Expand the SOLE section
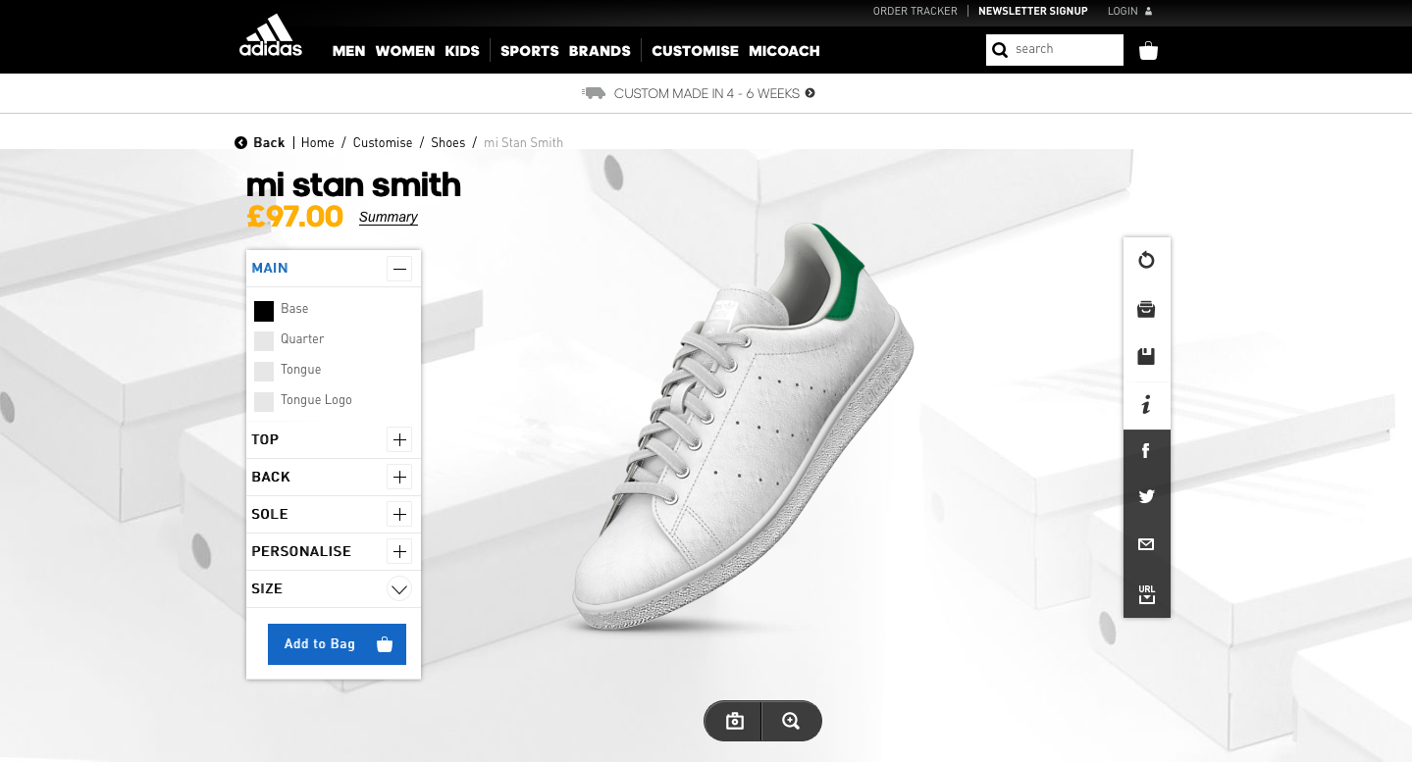This screenshot has height=762, width=1412. click(399, 514)
